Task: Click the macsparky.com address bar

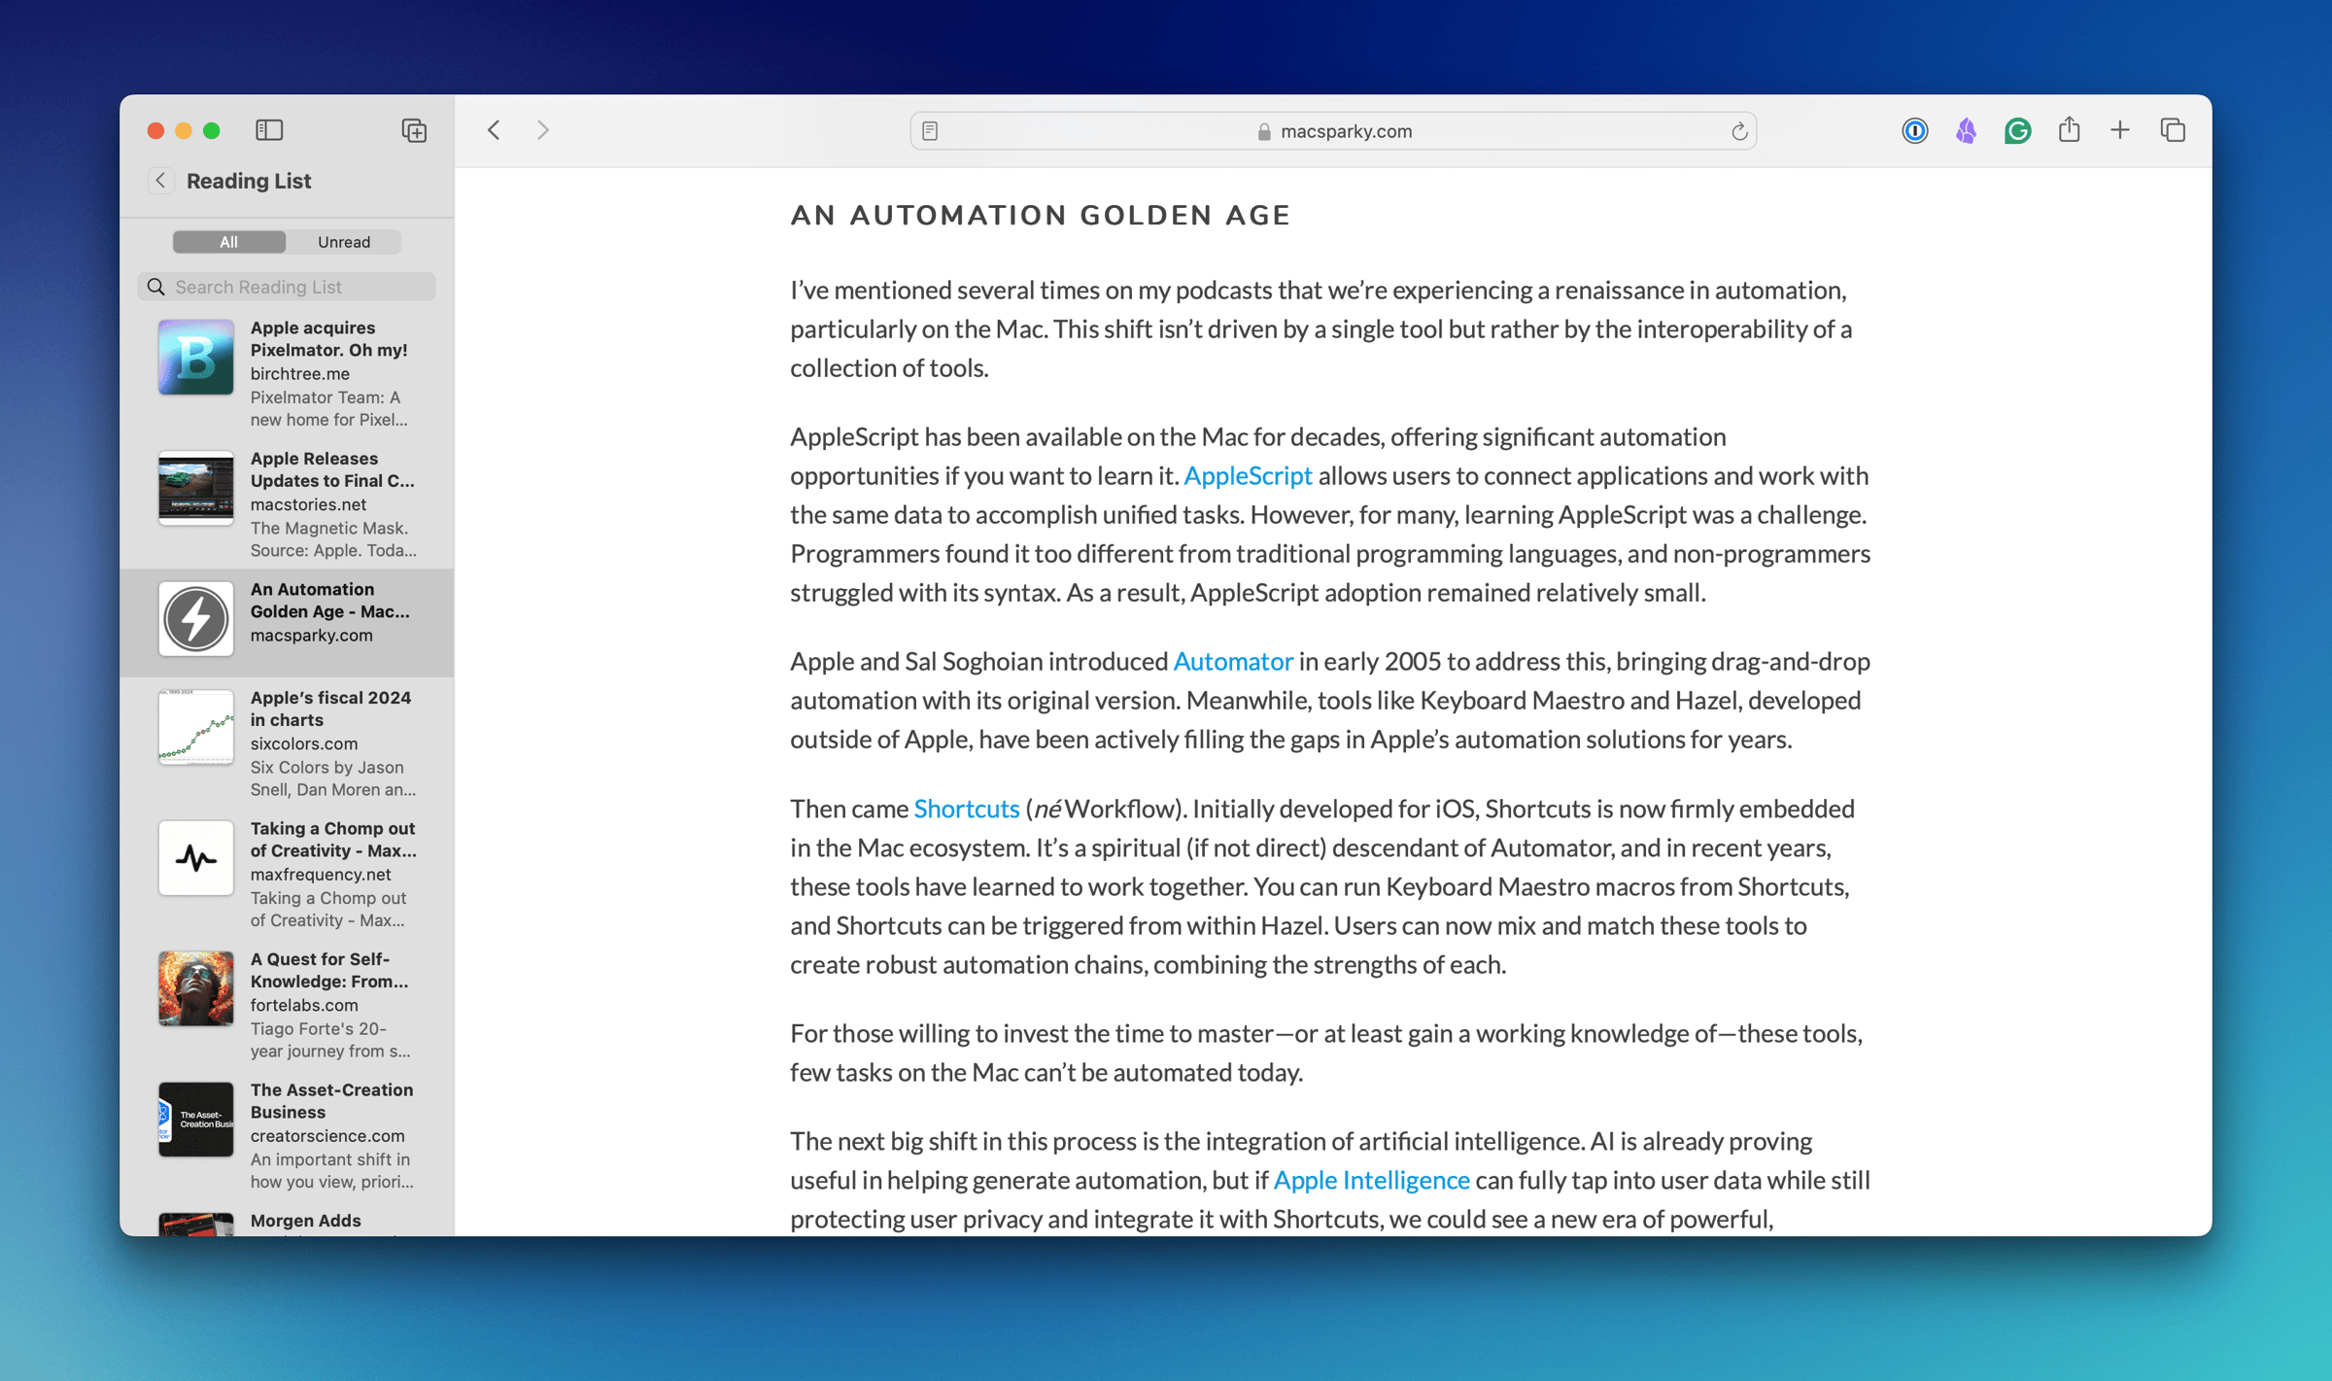Action: point(1333,131)
